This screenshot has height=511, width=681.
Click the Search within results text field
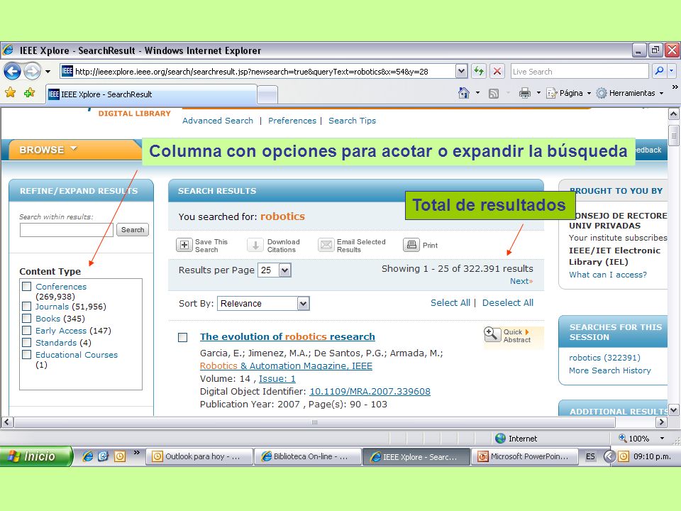(x=67, y=230)
